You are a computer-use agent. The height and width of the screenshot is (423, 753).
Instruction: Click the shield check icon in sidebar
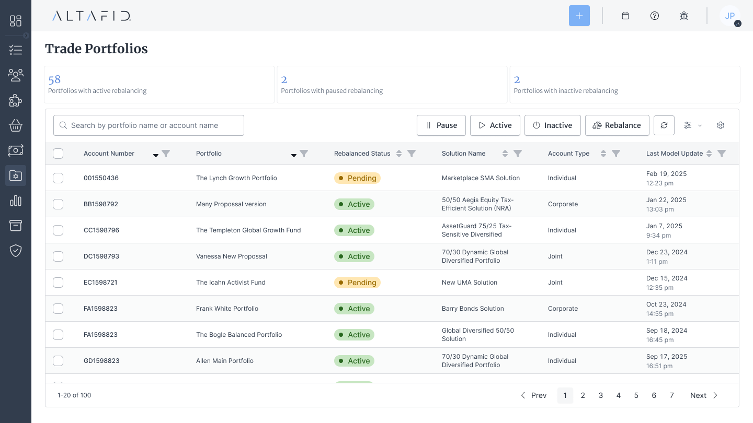[x=16, y=251]
